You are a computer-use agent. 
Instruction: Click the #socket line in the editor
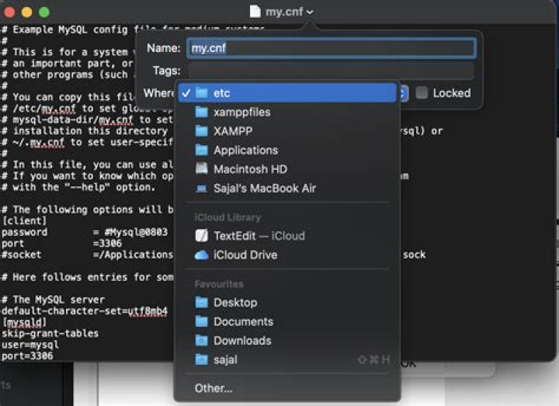(x=87, y=255)
